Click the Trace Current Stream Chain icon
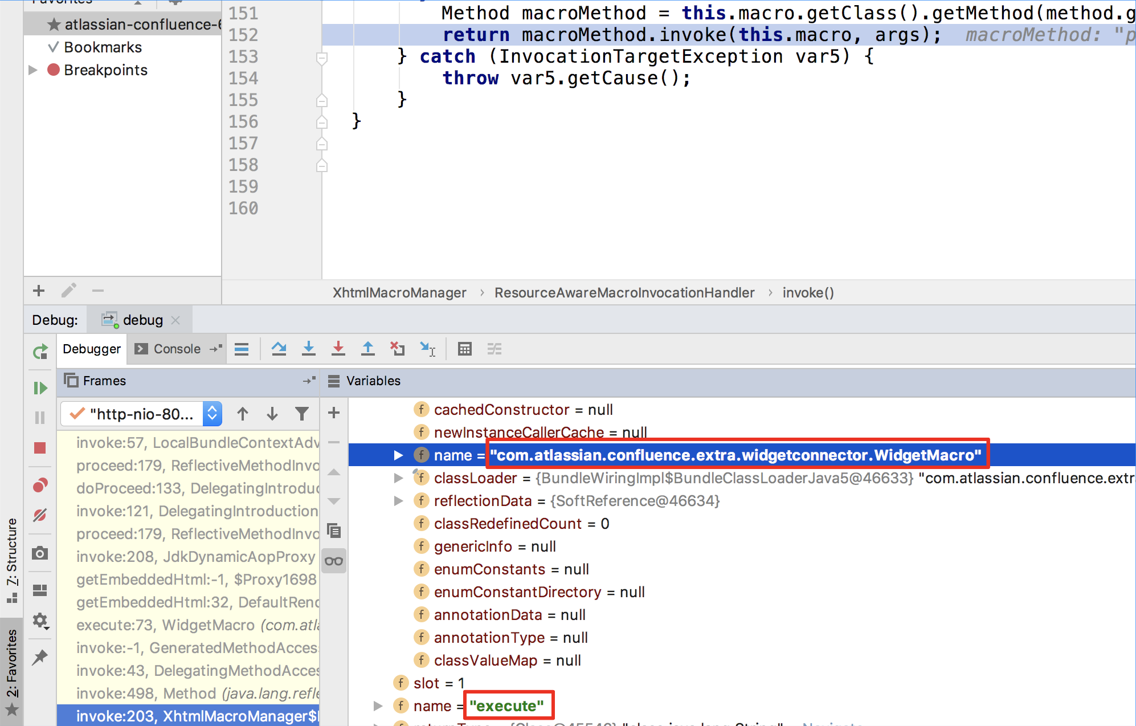 click(495, 349)
